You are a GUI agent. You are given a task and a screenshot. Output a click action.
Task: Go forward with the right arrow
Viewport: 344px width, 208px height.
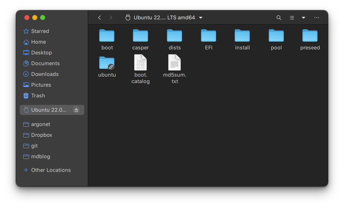[111, 18]
